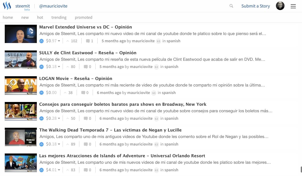Switch to the hot tab
302x176 pixels.
click(x=40, y=17)
